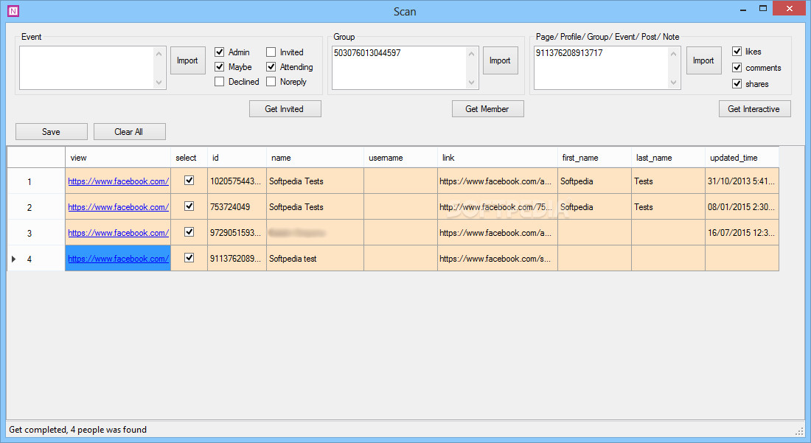Run the Get Member action

pos(488,108)
